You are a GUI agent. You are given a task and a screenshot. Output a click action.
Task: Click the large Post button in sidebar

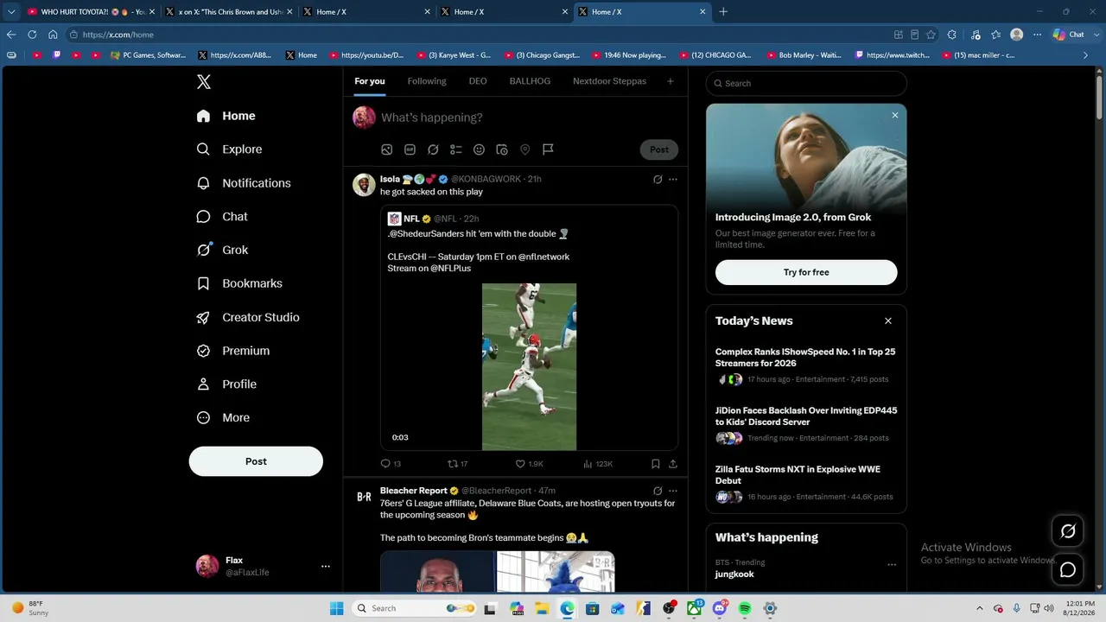pyautogui.click(x=256, y=461)
